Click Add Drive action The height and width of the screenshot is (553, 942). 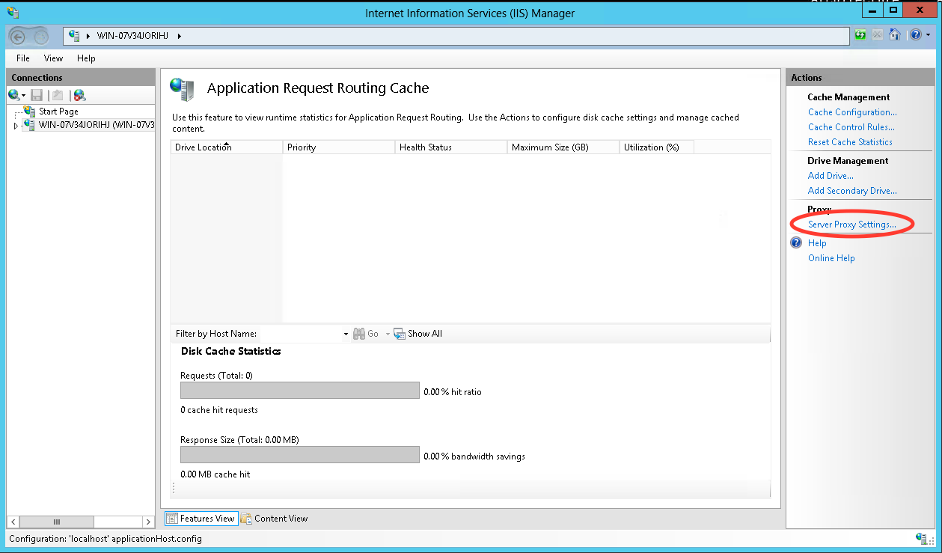[831, 176]
